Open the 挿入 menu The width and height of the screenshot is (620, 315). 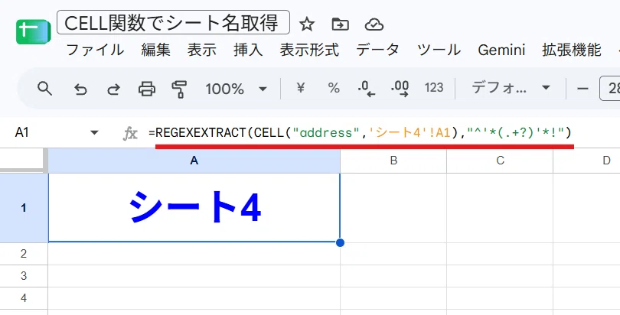248,50
